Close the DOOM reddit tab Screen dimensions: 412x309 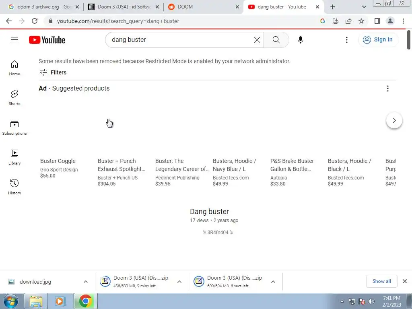[x=237, y=7]
